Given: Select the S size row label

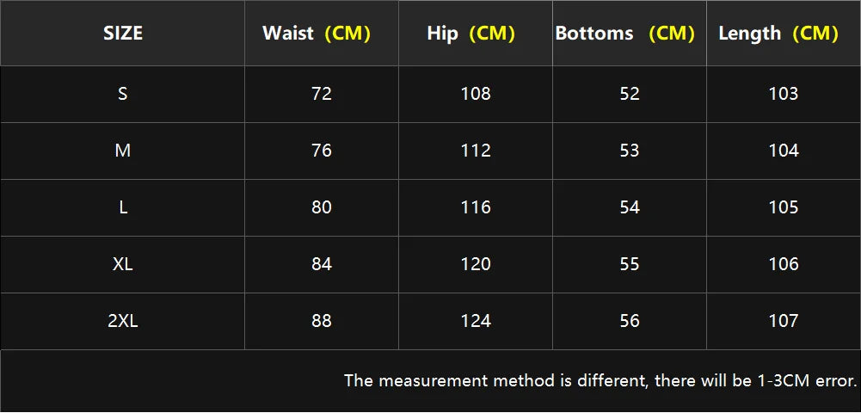Looking at the screenshot, I should (x=123, y=94).
